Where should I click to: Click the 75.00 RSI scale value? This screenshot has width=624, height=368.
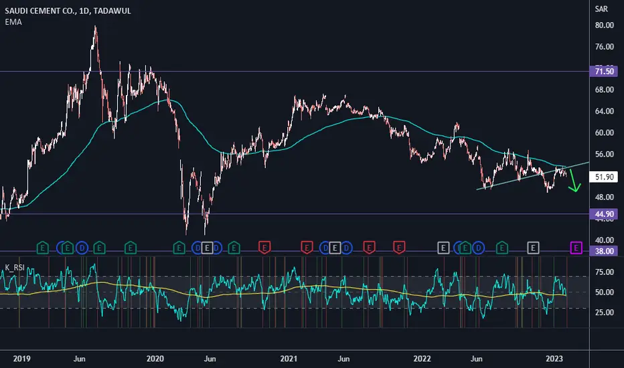pos(604,272)
